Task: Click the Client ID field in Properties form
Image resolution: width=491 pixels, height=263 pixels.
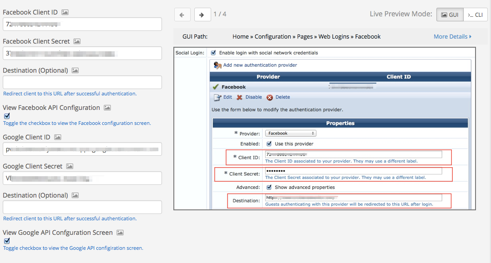Action: pos(354,154)
